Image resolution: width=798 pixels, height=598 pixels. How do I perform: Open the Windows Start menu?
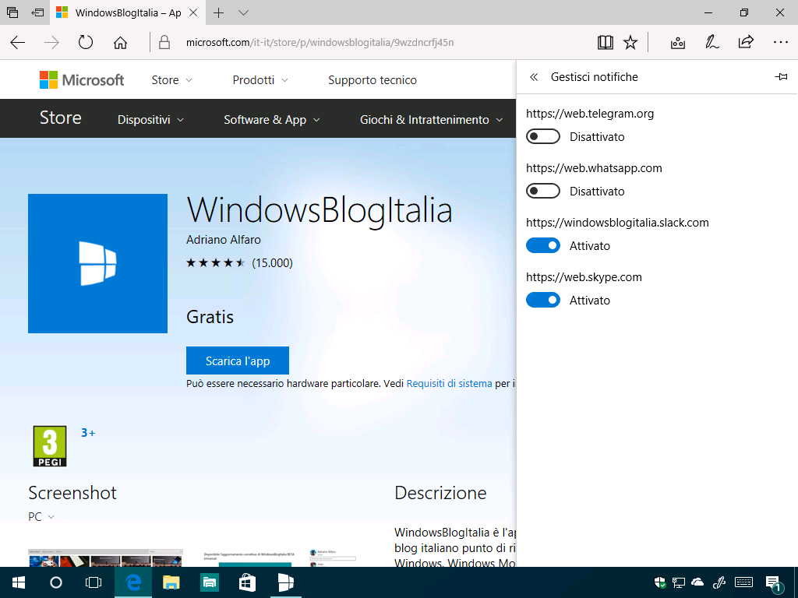19,582
